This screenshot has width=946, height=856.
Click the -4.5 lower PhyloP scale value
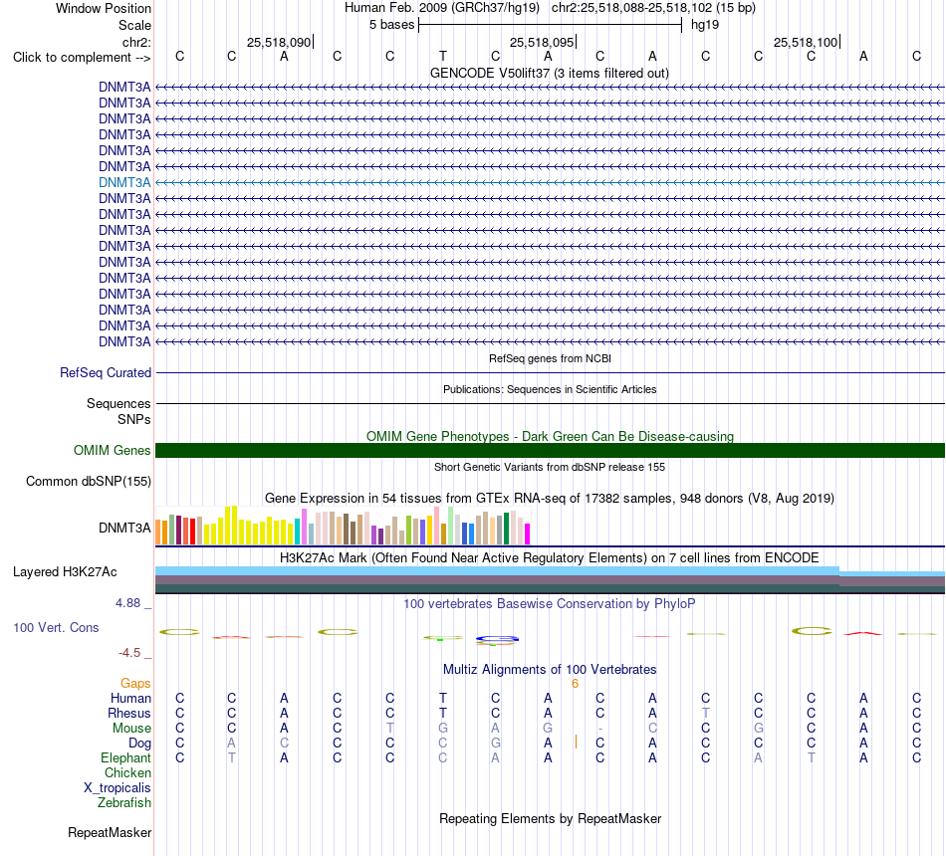(x=129, y=653)
